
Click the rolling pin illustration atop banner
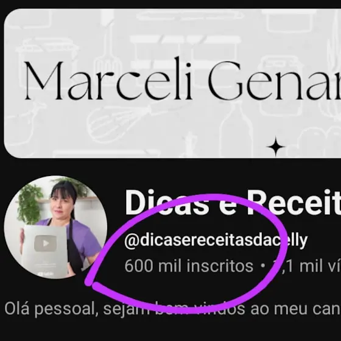point(191,15)
